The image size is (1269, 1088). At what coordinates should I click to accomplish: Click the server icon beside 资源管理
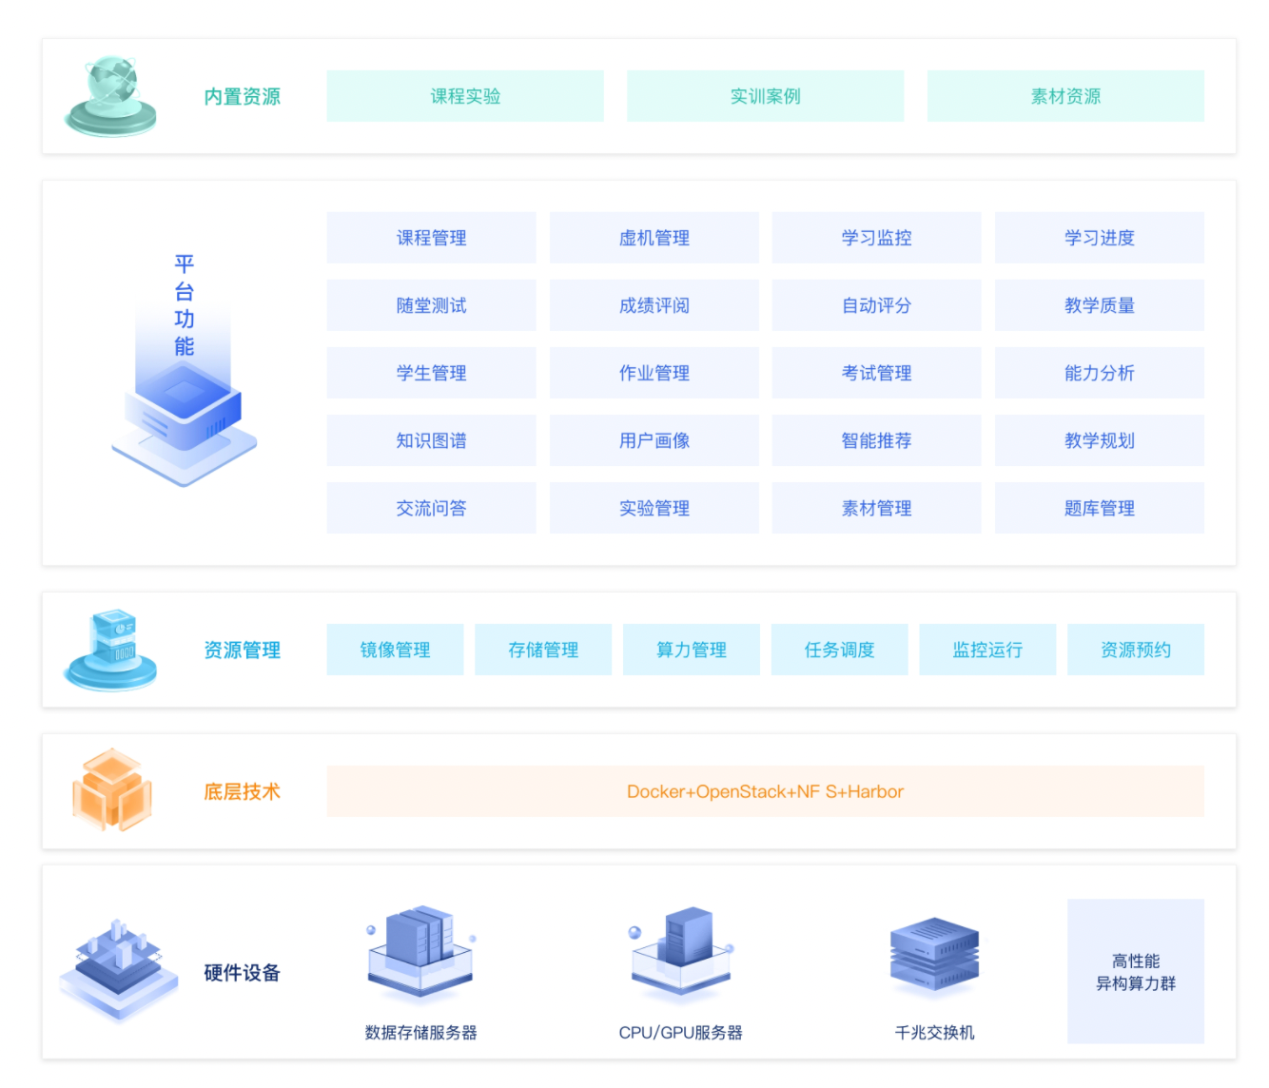(111, 650)
